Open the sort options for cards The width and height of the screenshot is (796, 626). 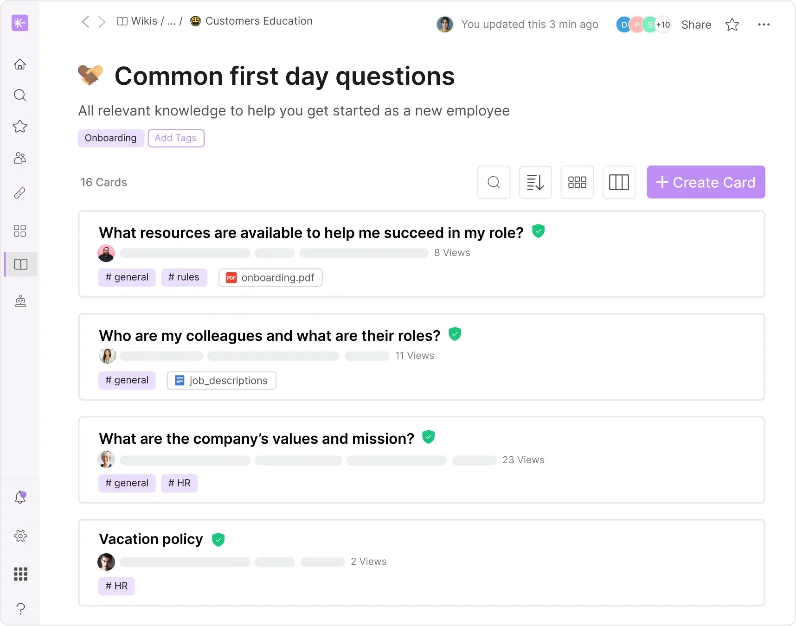[x=535, y=182]
